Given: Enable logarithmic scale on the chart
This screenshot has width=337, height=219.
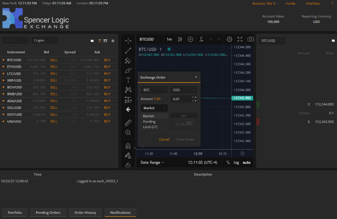Looking at the screenshot, I should coord(236,162).
